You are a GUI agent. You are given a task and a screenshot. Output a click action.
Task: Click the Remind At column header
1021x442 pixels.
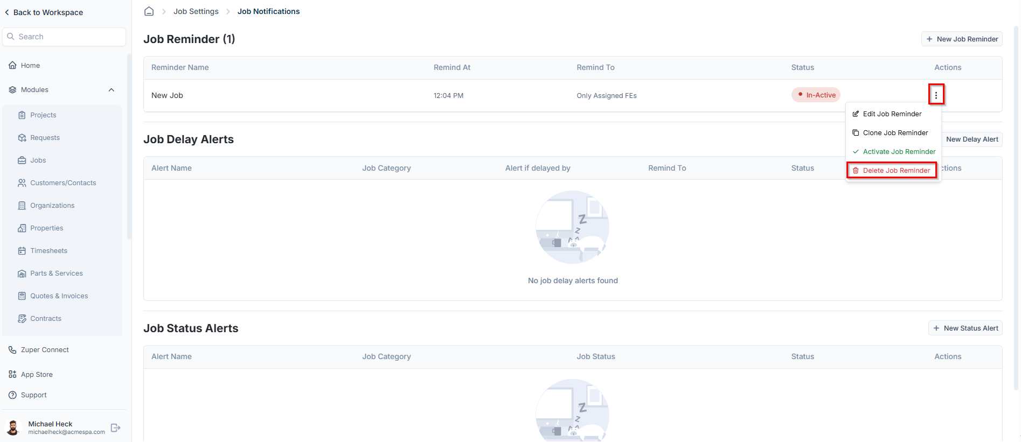pyautogui.click(x=452, y=67)
